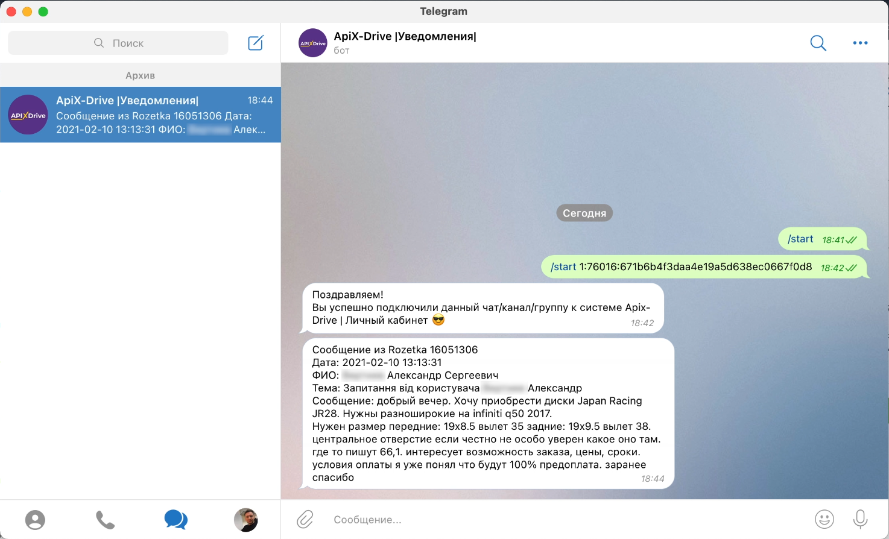Open the Архив archive section
The image size is (889, 539).
[x=141, y=75]
